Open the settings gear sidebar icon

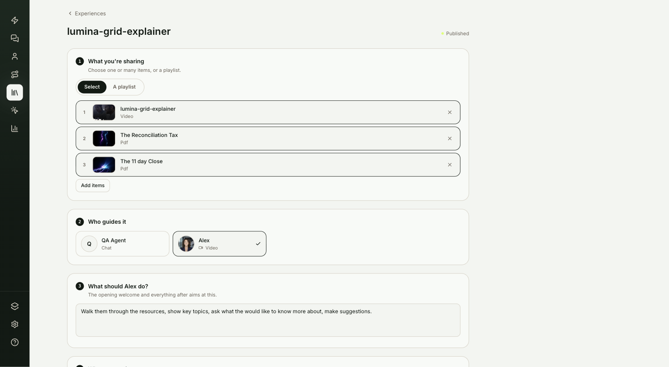[x=14, y=325]
